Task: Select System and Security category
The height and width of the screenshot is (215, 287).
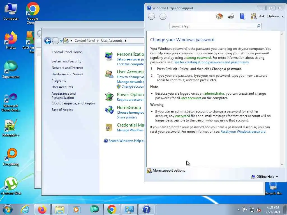Action: 66,61
